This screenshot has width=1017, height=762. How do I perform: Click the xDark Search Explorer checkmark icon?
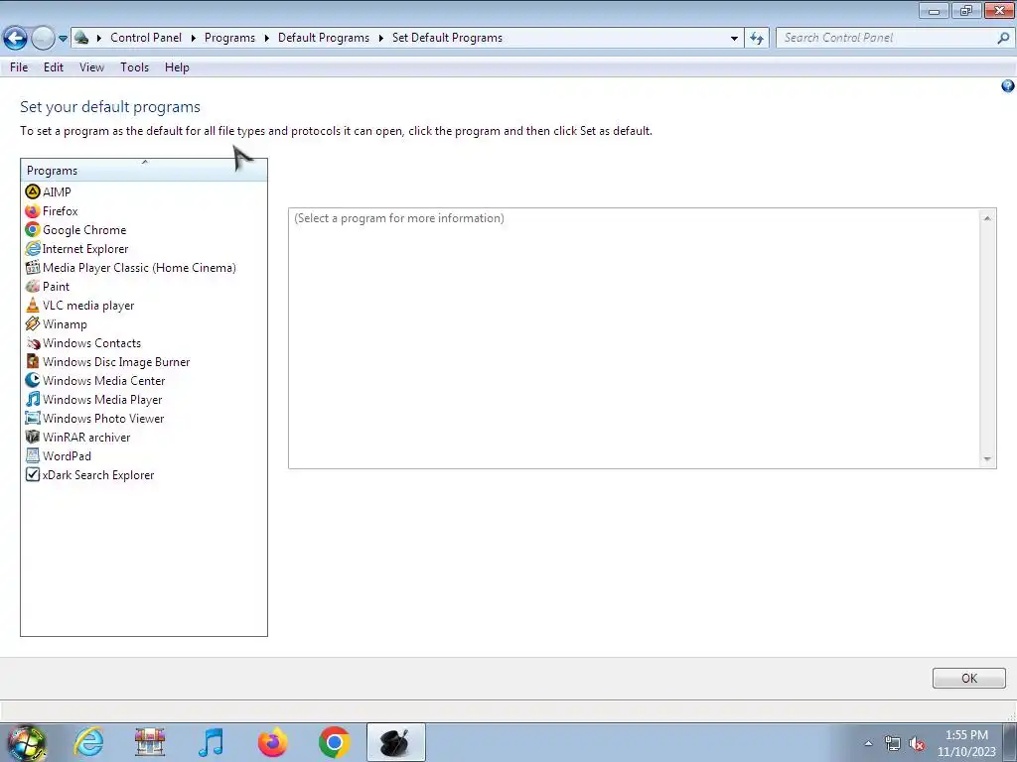[33, 474]
